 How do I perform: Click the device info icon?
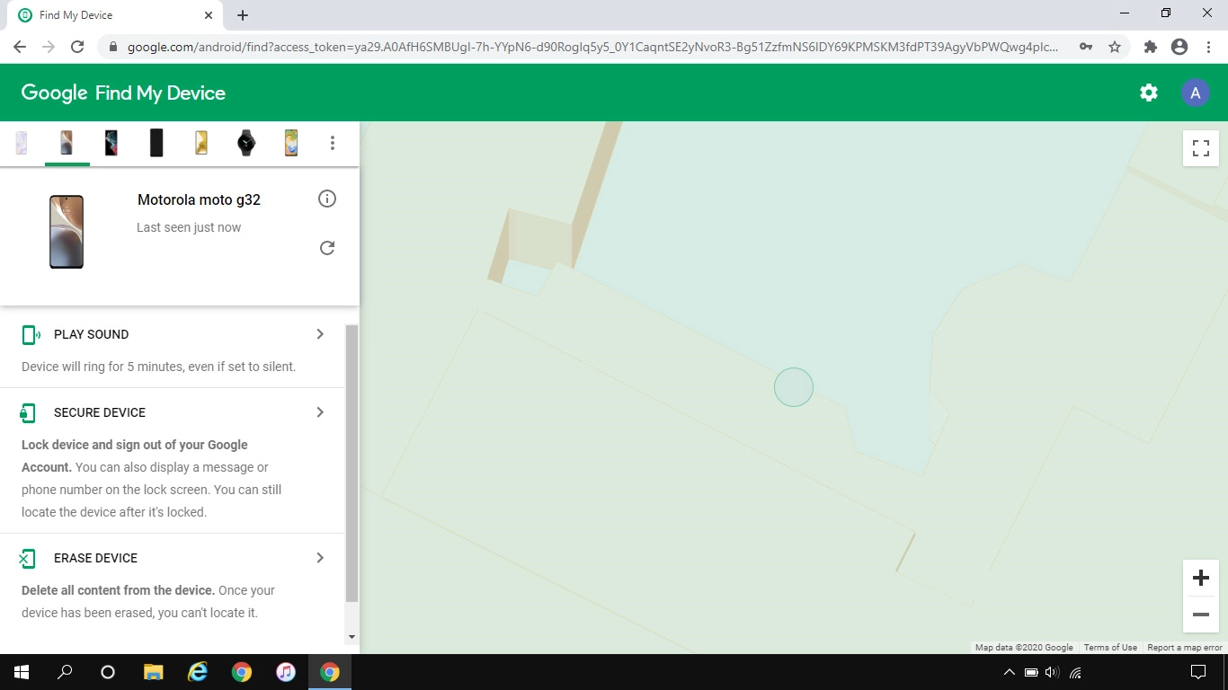tap(327, 199)
